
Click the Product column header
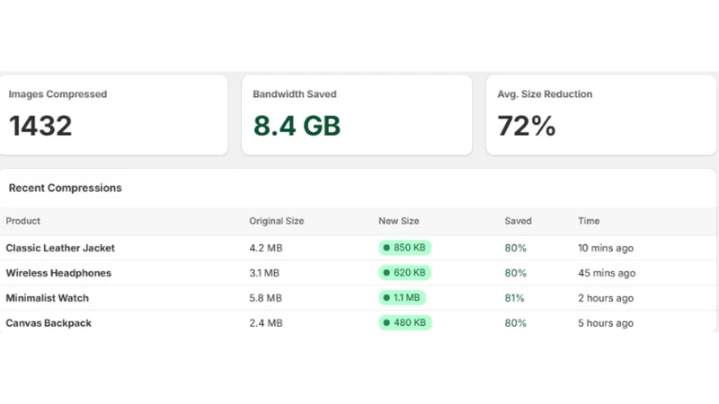(23, 221)
